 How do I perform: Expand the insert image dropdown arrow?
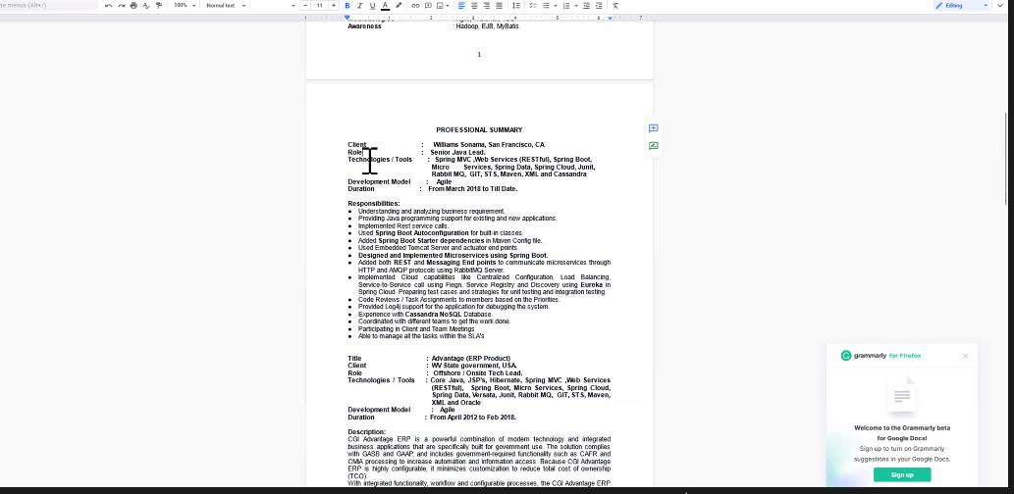click(448, 5)
